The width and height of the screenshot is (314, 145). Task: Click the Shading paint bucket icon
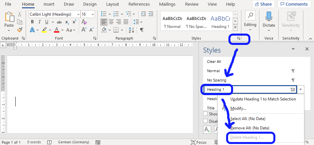pyautogui.click(x=104, y=30)
